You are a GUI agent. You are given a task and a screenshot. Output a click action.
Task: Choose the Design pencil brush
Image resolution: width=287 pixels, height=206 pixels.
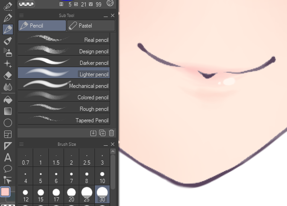tap(64, 50)
